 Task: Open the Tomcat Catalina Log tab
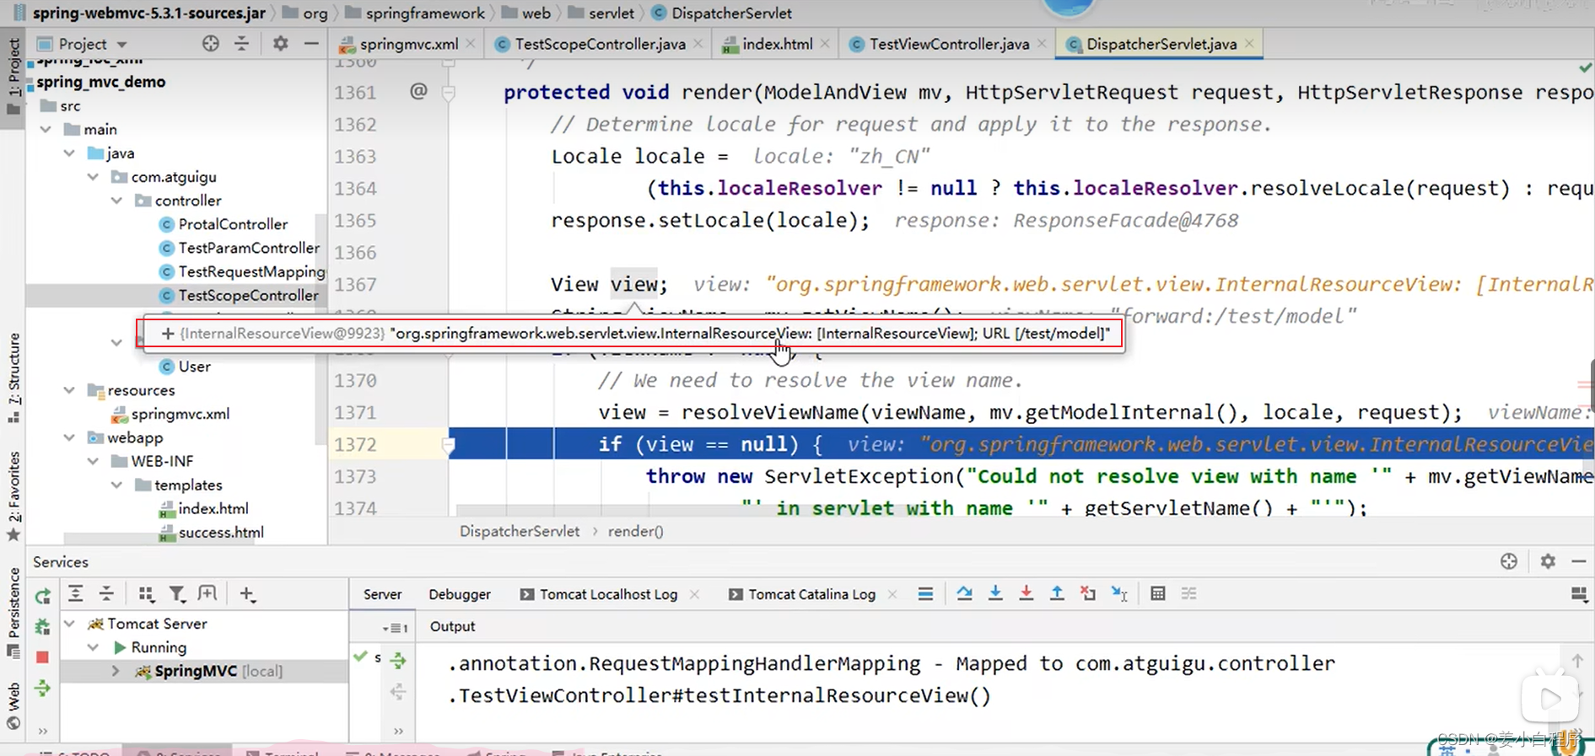click(811, 594)
